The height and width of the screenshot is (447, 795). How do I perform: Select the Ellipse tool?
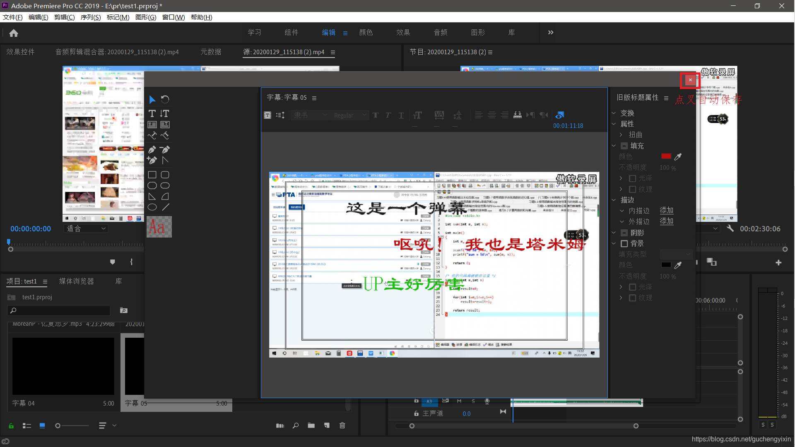tap(152, 207)
